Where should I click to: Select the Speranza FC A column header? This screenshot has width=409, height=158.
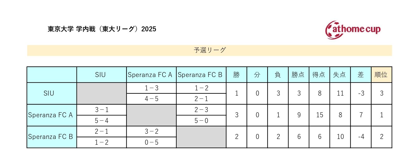point(151,75)
